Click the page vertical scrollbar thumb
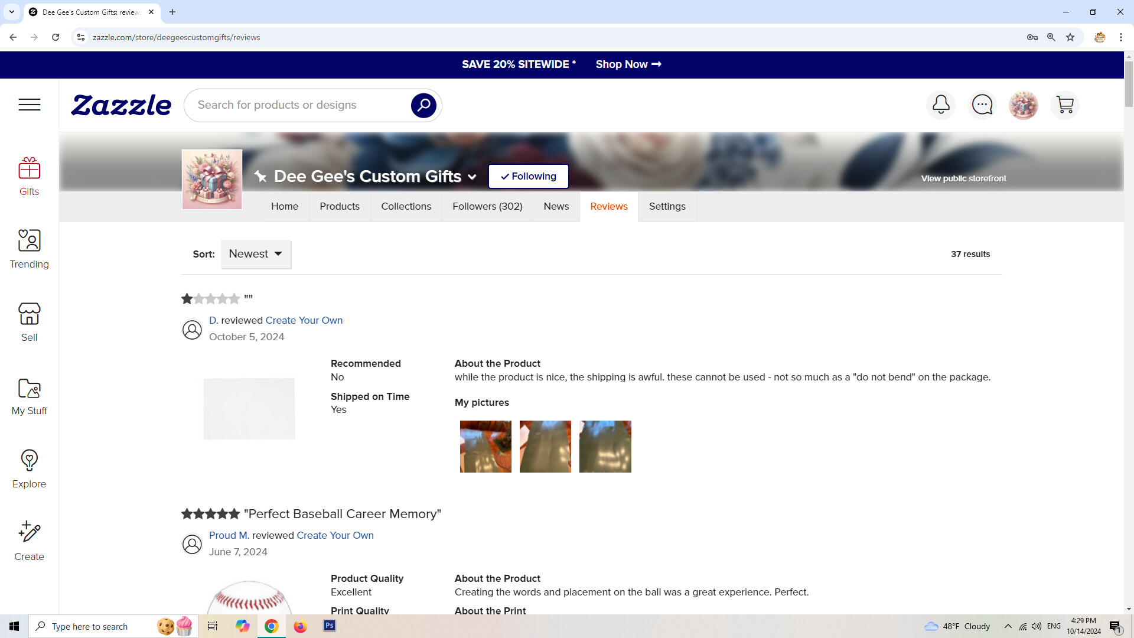Image resolution: width=1134 pixels, height=638 pixels. (1129, 83)
